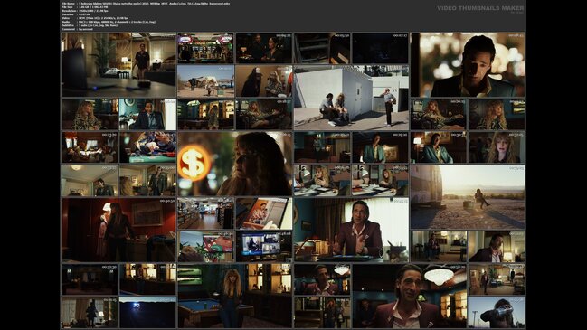Select the nearly black dark thumbnail at top
This screenshot has width=587, height=330.
pos(380,48)
